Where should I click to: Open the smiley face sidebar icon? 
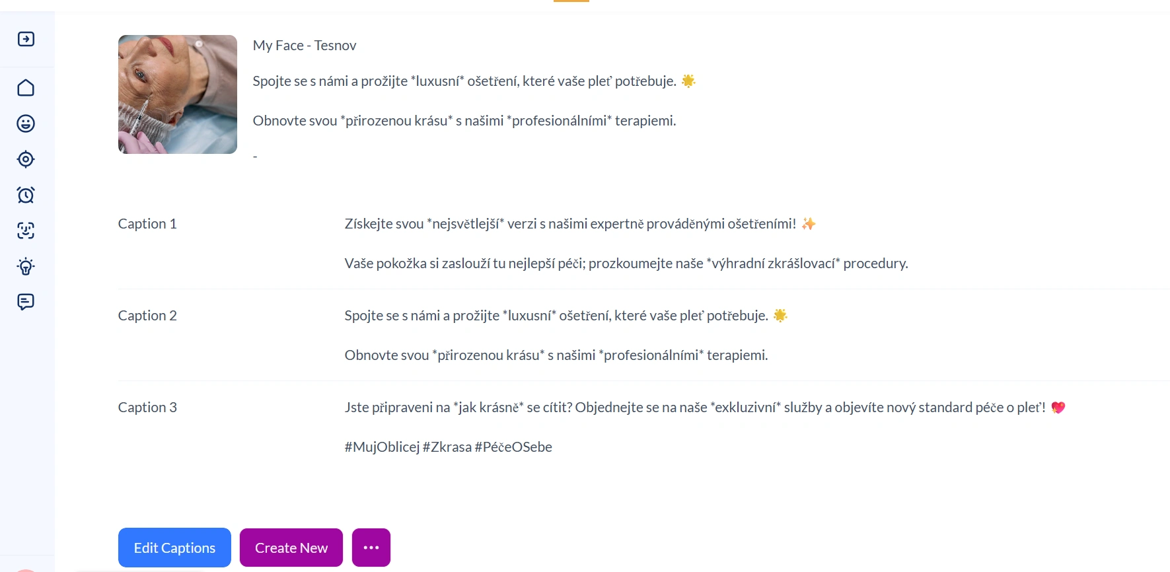[x=26, y=124]
